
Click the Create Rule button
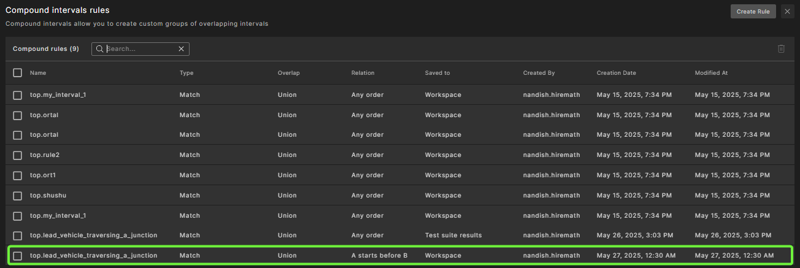753,12
